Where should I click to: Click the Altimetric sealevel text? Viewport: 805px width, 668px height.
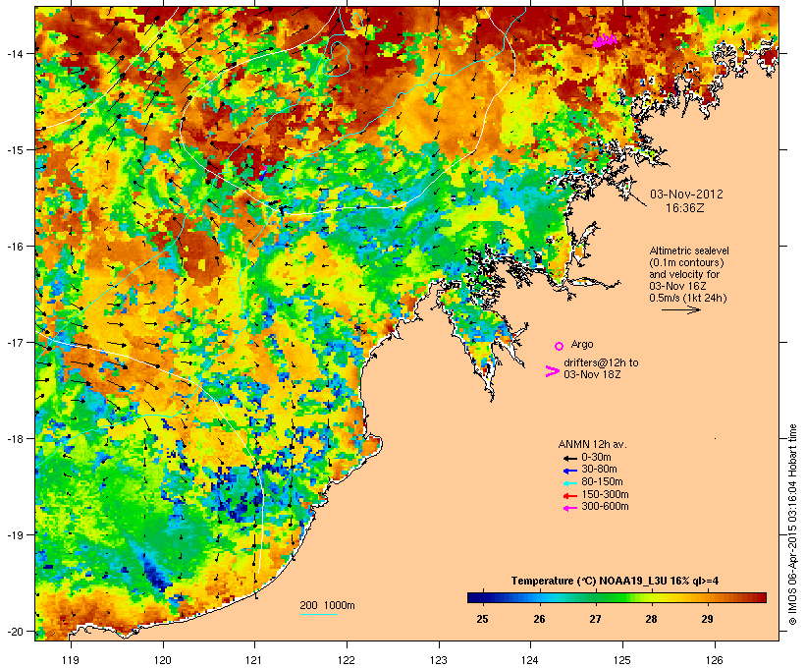click(x=689, y=250)
